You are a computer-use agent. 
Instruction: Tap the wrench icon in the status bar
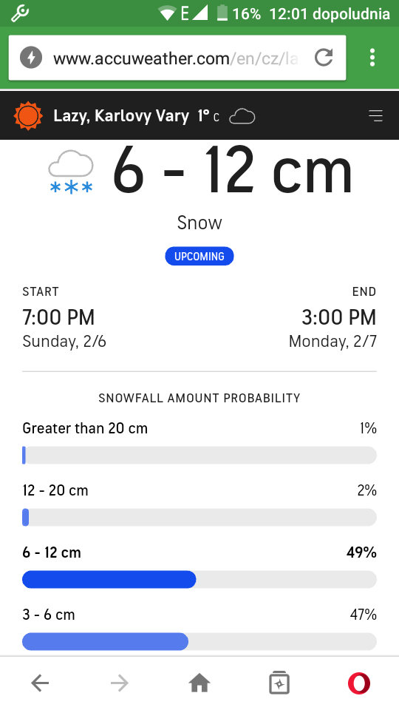click(x=21, y=13)
